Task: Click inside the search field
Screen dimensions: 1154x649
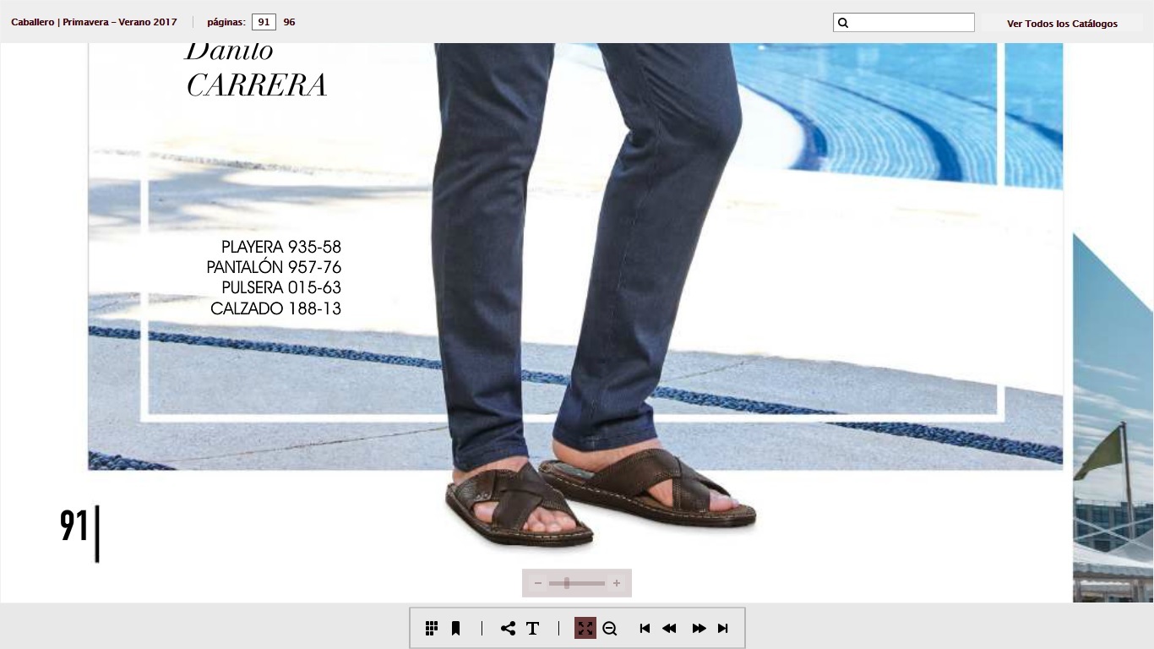Action: click(911, 23)
